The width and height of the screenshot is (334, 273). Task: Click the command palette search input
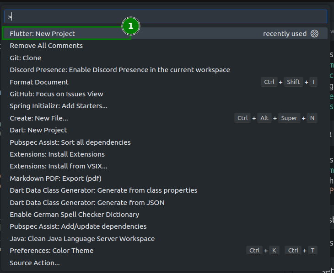pos(165,16)
